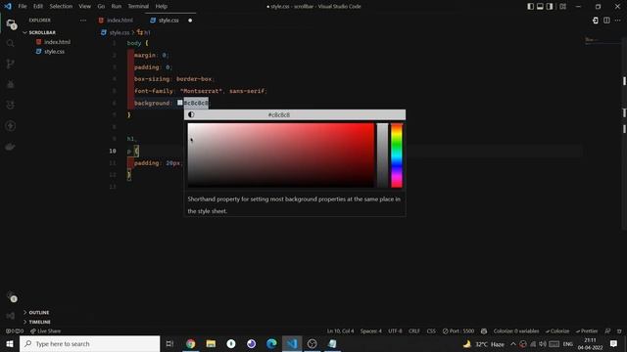627x352 pixels.
Task: Open notifications bell in status bar
Action: pyautogui.click(x=619, y=331)
